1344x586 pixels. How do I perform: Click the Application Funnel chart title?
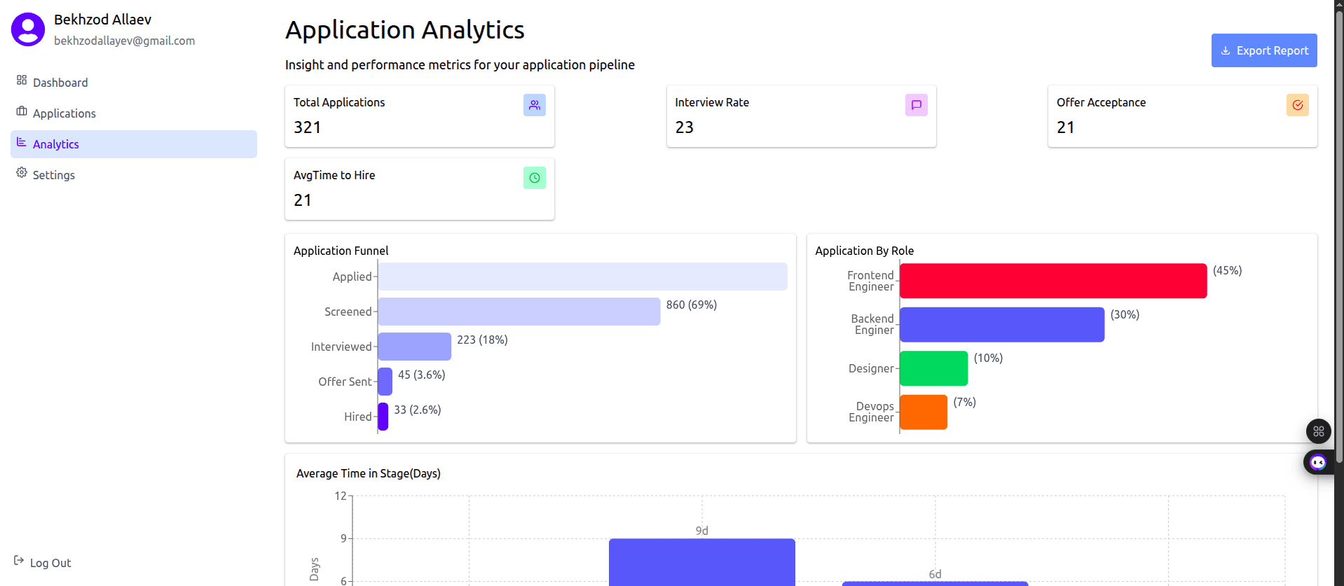pos(341,251)
